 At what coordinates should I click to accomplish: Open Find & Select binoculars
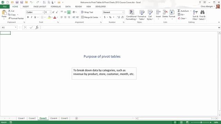click(x=202, y=15)
